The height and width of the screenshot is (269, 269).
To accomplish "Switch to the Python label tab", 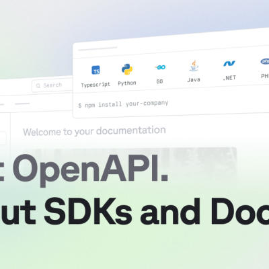I will pos(127,83).
